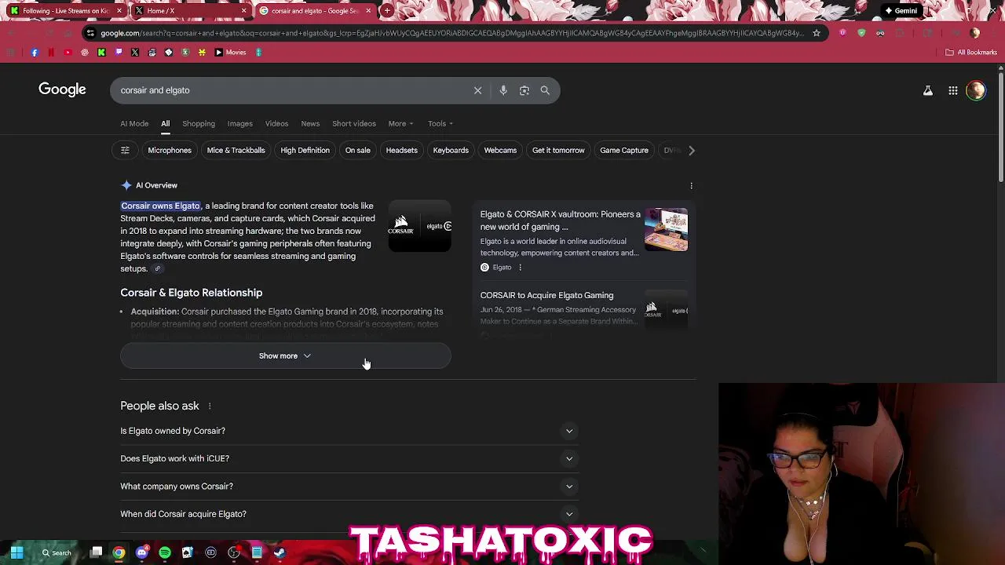
Task: Close the corsair and elgato Google tab
Action: coord(368,11)
